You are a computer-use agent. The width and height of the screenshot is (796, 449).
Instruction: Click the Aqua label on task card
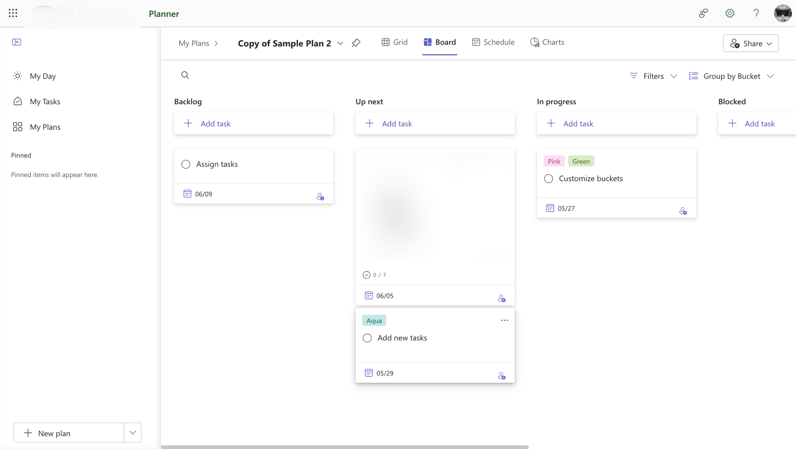(374, 320)
